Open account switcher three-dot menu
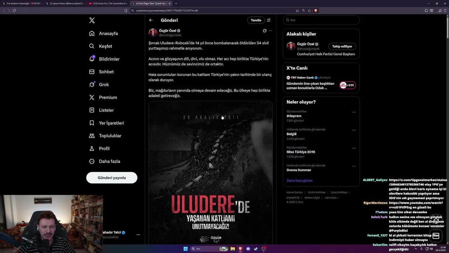This screenshot has height=253, width=449. (138, 235)
